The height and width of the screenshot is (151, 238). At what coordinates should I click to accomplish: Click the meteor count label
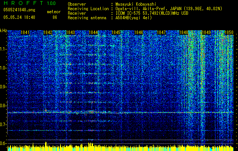point(54,12)
